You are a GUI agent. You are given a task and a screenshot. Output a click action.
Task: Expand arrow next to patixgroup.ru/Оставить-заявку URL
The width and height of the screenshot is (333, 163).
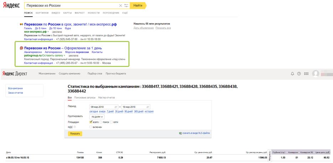[64, 56]
